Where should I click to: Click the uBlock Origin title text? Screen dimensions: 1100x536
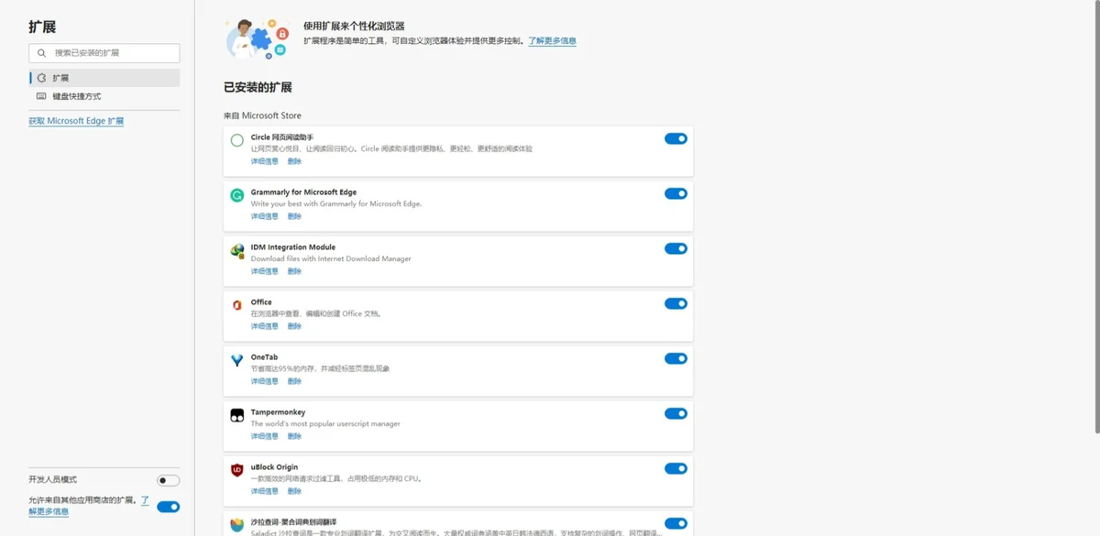click(x=274, y=467)
